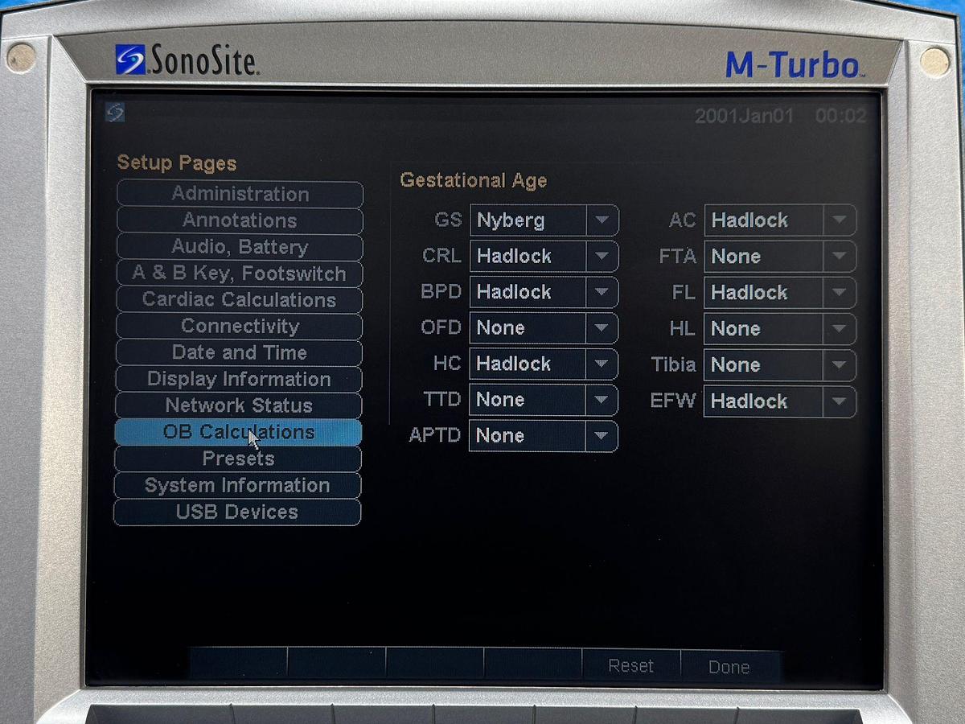
Task: Open the CRL author dropdown
Action: [x=602, y=257]
